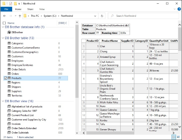Sort by the ProductName column header
Image resolution: width=182 pixels, height=140 pixels.
pyautogui.click(x=110, y=41)
